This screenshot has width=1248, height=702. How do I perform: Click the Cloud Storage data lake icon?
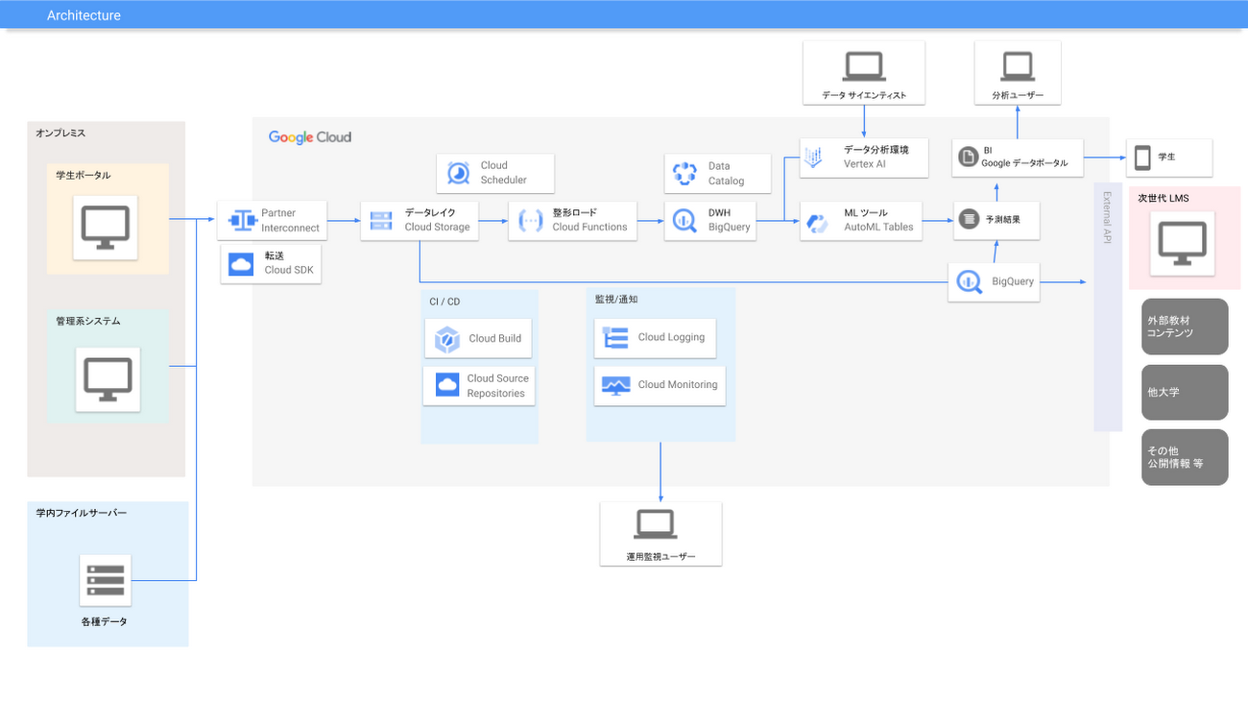381,220
